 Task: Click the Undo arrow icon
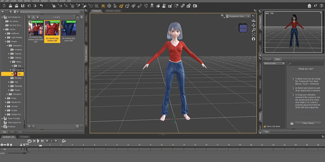41,6
